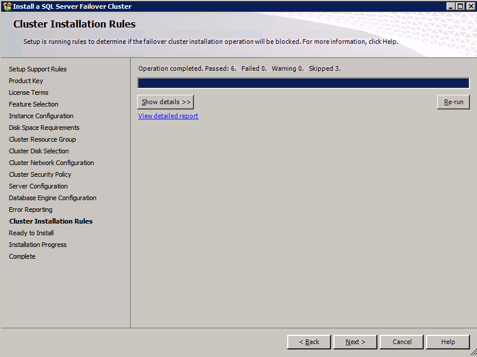The height and width of the screenshot is (357, 477).
Task: Select Cluster Resource Group step
Action: (x=42, y=139)
